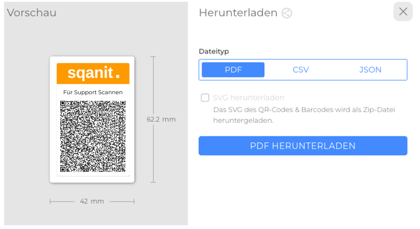The image size is (420, 229).
Task: Click the 'Für Support Scannen' text
Action: (x=93, y=92)
